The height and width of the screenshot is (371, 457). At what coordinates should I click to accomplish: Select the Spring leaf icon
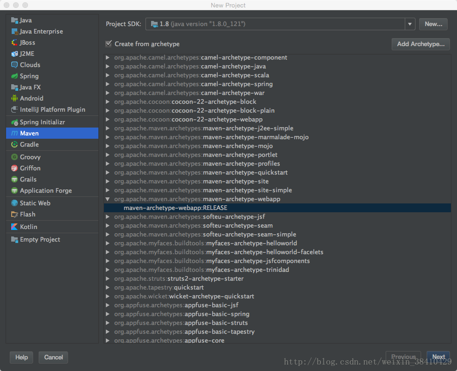coord(14,76)
